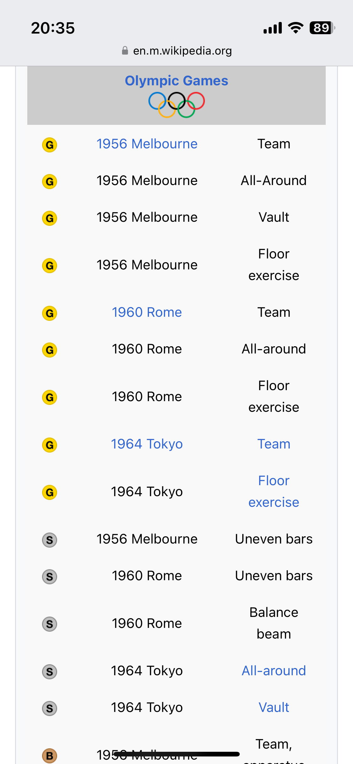Viewport: 353px width, 764px height.
Task: Tap the silver medal icon for 1960 Rome Balance beam
Action: pos(50,624)
